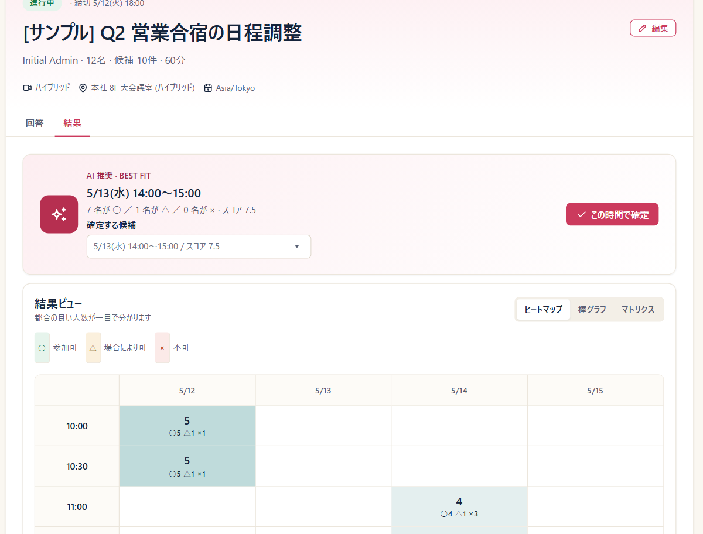The height and width of the screenshot is (534, 703).
Task: Select the 結果 tab
Action: tap(73, 123)
